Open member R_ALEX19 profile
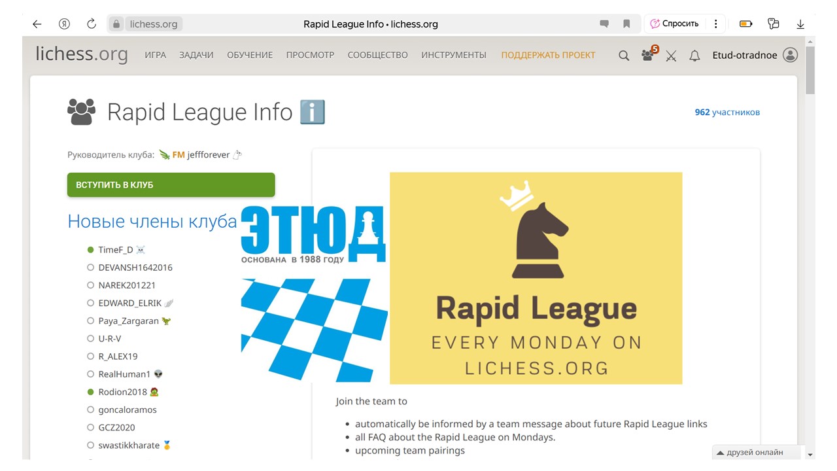The width and height of the screenshot is (837, 471). coord(118,357)
